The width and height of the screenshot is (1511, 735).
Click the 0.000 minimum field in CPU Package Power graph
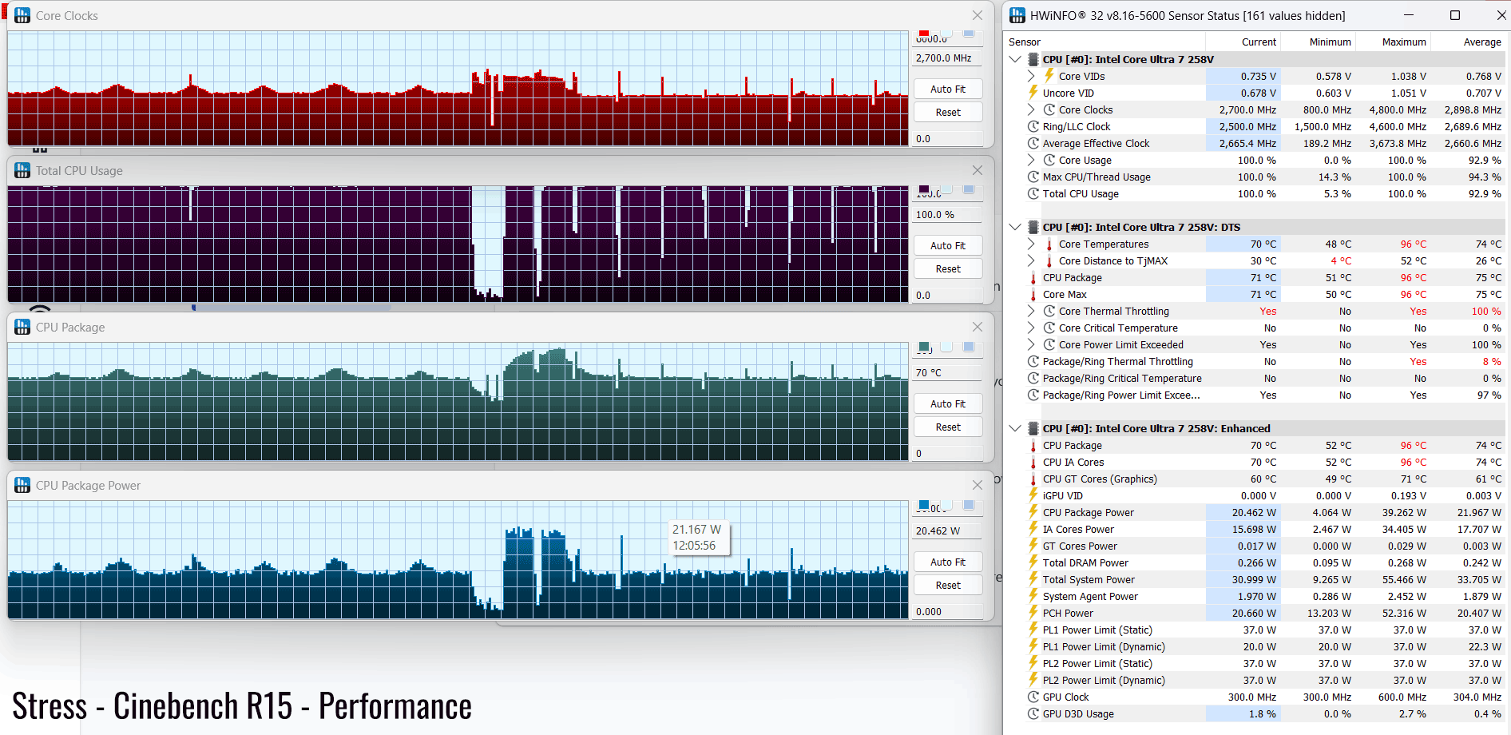click(x=948, y=611)
